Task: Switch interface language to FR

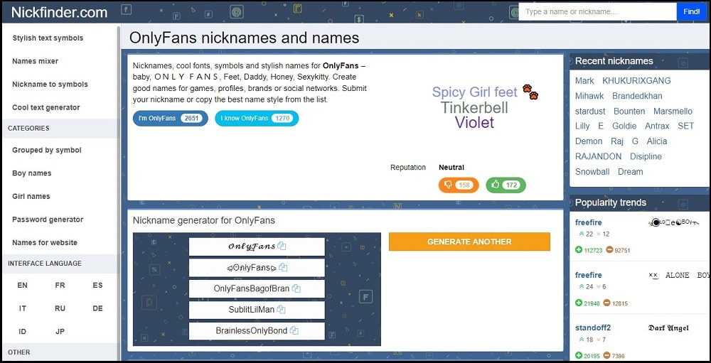Action: click(x=60, y=285)
